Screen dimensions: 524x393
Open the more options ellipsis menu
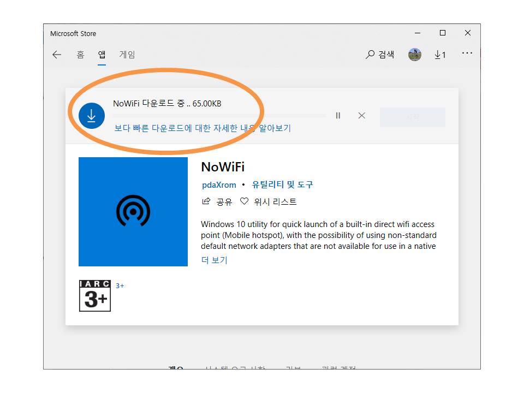click(x=467, y=53)
